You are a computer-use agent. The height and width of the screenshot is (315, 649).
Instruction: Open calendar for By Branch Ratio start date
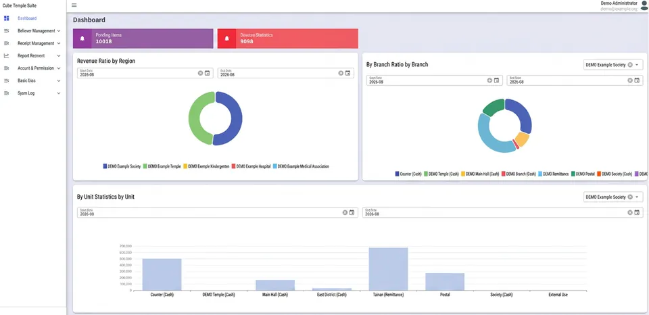tap(496, 80)
